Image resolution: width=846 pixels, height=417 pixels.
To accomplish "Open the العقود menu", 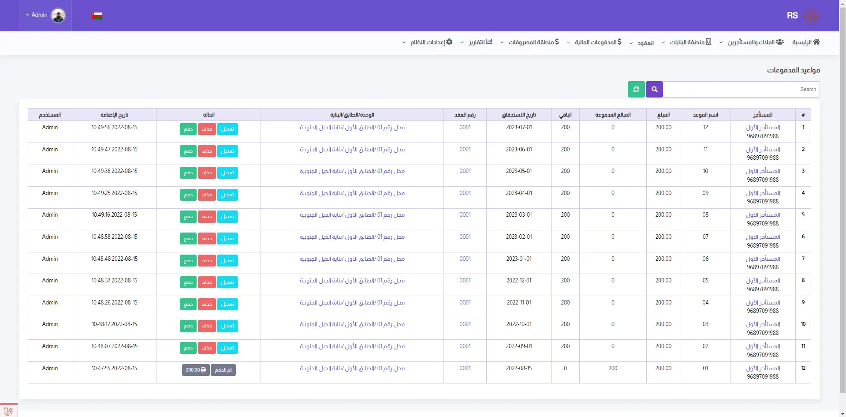I will (643, 43).
